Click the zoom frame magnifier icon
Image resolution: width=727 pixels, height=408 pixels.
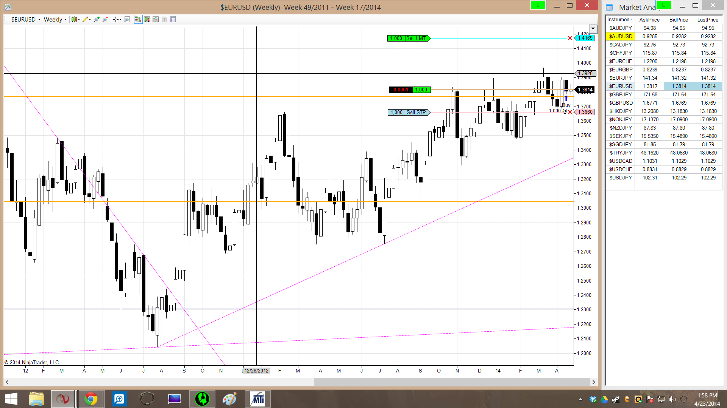[x=127, y=19]
